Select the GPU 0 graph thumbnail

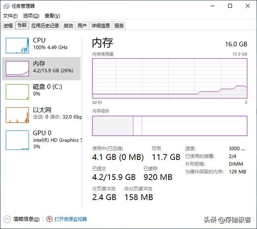coord(17,138)
